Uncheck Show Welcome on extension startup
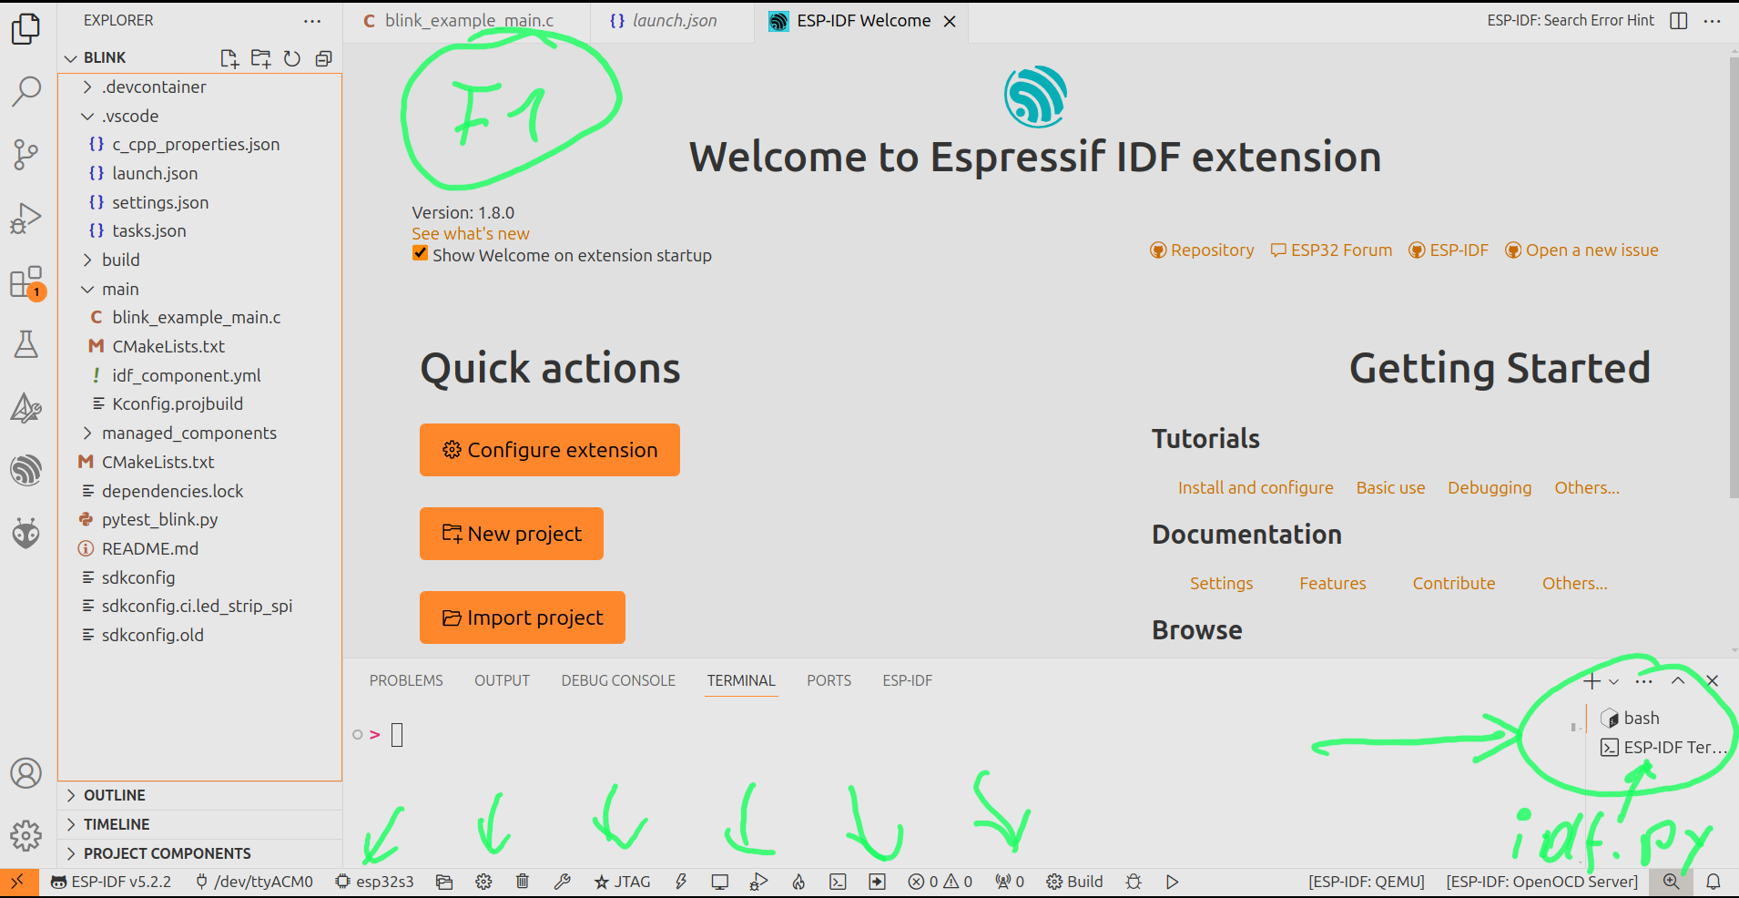The height and width of the screenshot is (898, 1739). tap(420, 254)
